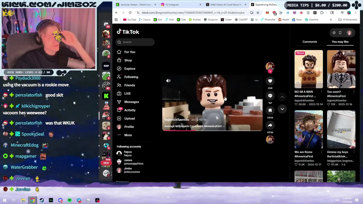Open the video's comments via the speech bubble icon
The width and height of the screenshot is (363, 204).
(270, 96)
